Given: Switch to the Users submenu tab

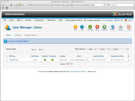Looking at the screenshot, I should [x=9, y=35].
